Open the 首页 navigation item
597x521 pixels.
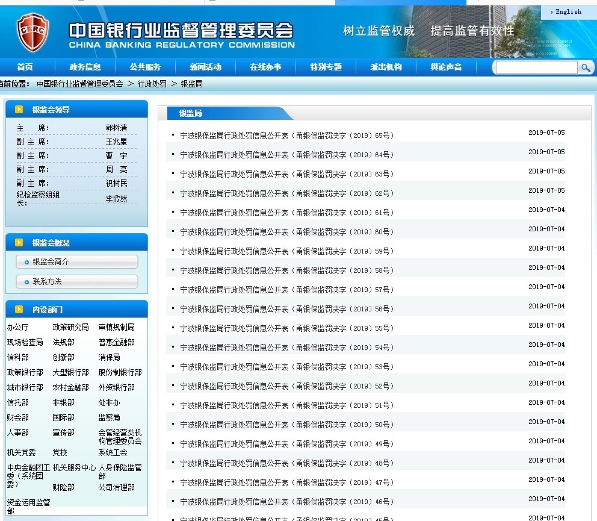click(x=25, y=67)
